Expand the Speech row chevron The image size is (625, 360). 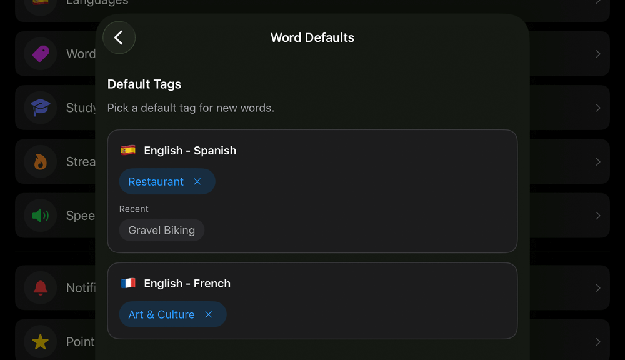pos(599,215)
